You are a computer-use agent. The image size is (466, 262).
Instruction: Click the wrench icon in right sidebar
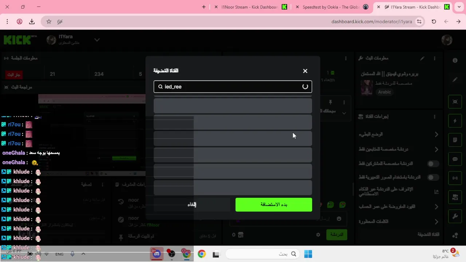pyautogui.click(x=455, y=217)
